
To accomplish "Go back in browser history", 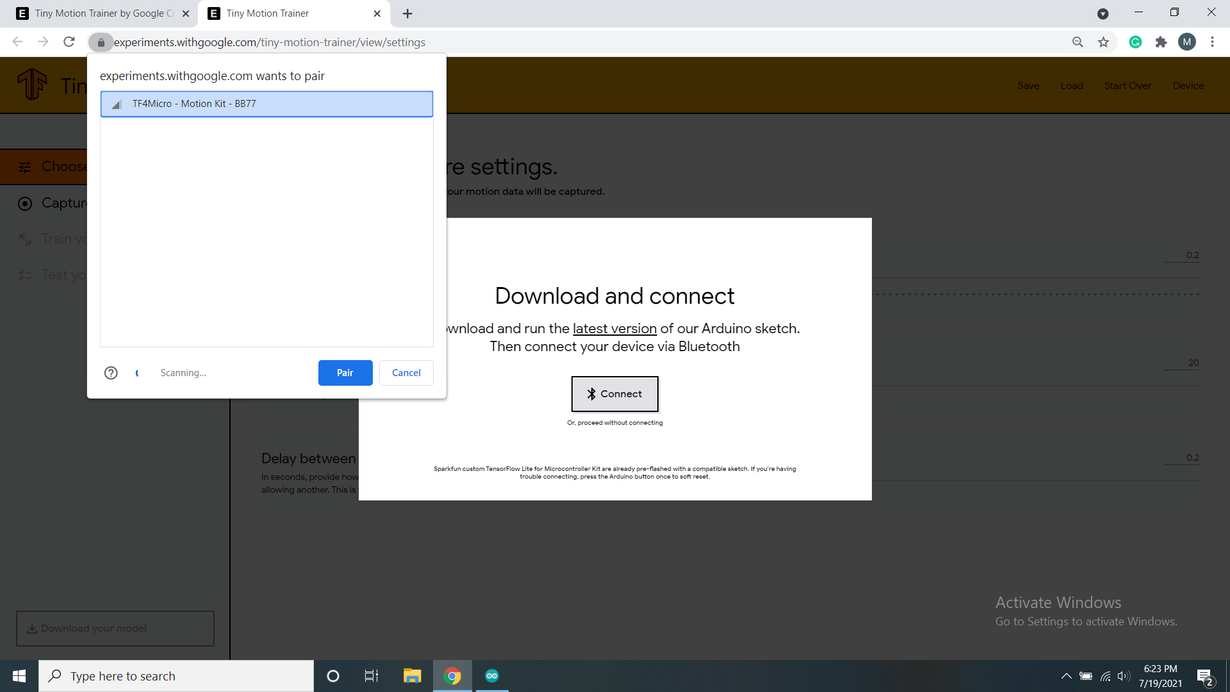I will pyautogui.click(x=18, y=42).
